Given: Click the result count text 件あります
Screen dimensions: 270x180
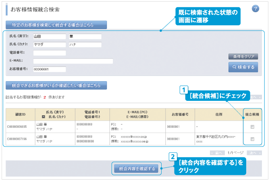Looking at the screenshot, I should (x=57, y=97).
